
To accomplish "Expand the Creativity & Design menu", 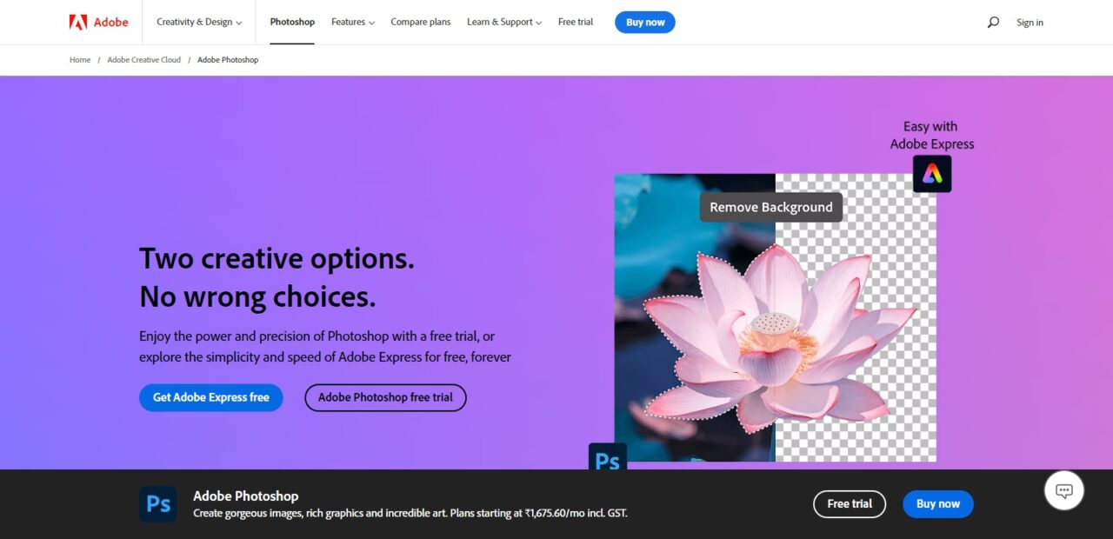I will (199, 22).
